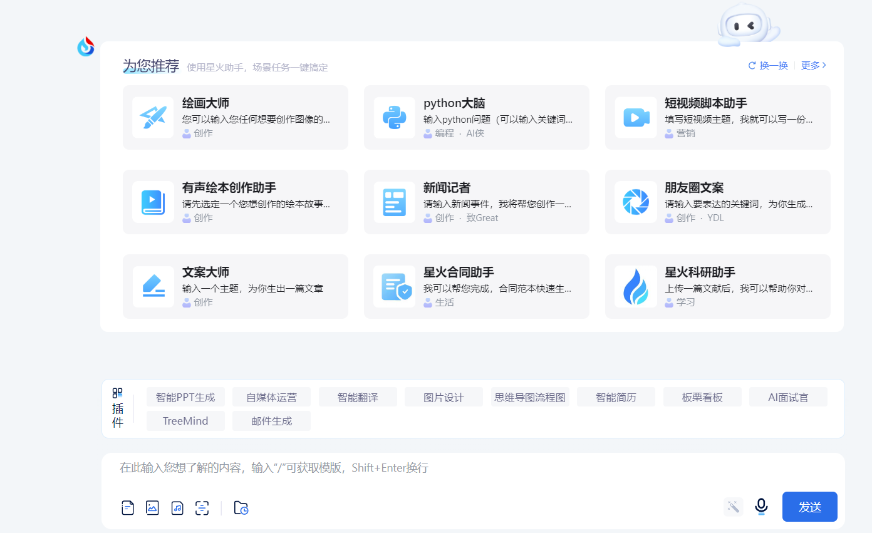Click the robot mascot avatar
Image resolution: width=872 pixels, height=533 pixels.
click(x=747, y=25)
